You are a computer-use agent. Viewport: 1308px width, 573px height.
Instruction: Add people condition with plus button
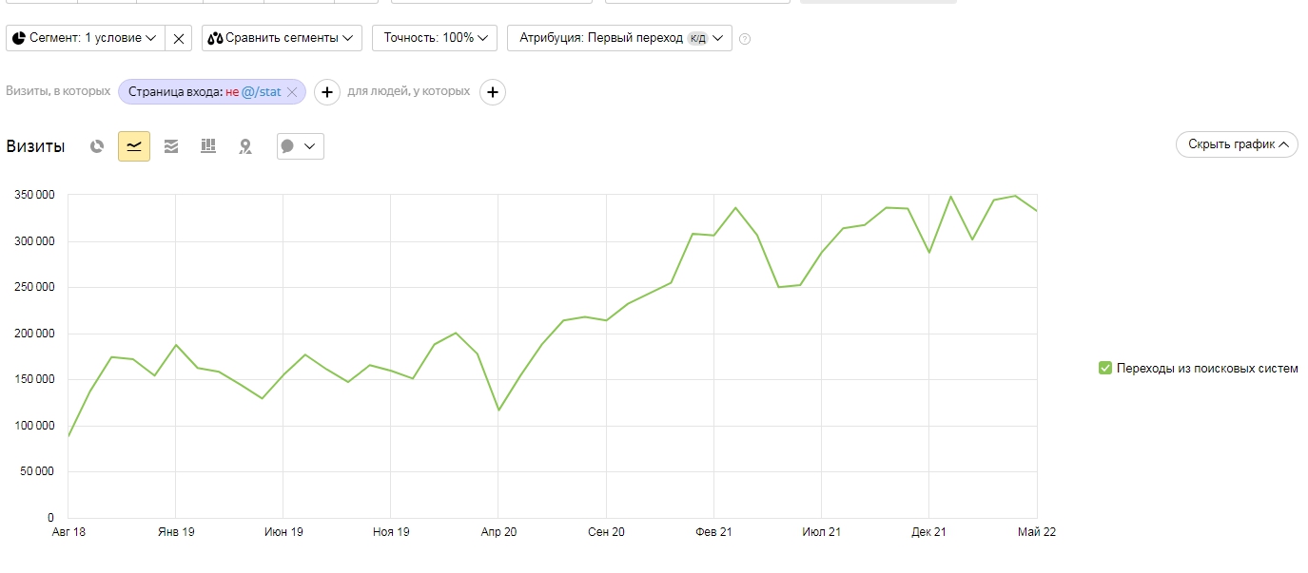[492, 92]
